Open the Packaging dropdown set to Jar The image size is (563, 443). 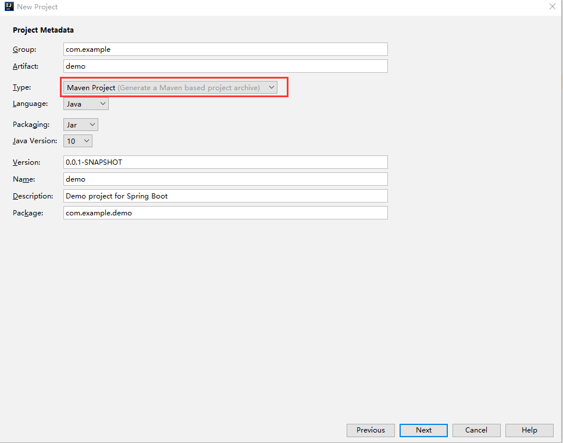click(80, 125)
